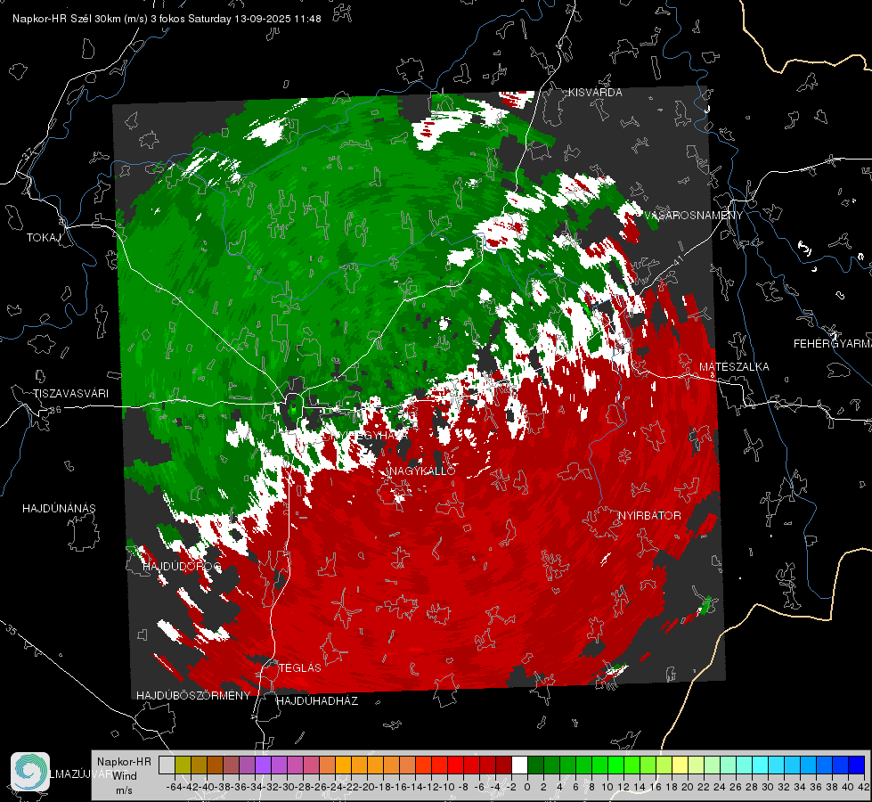The width and height of the screenshot is (872, 802).
Task: Select the VÁSÁROSNAMÉNY city label
Action: (694, 216)
